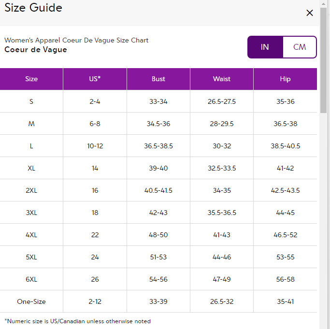Click waist value 35.5-36.5

222,213
